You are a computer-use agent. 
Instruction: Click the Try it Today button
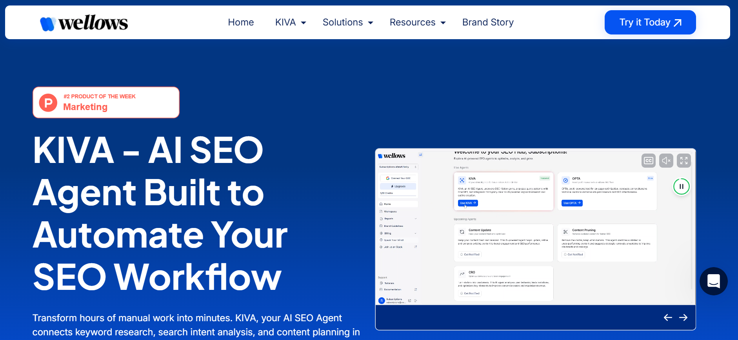(x=650, y=22)
